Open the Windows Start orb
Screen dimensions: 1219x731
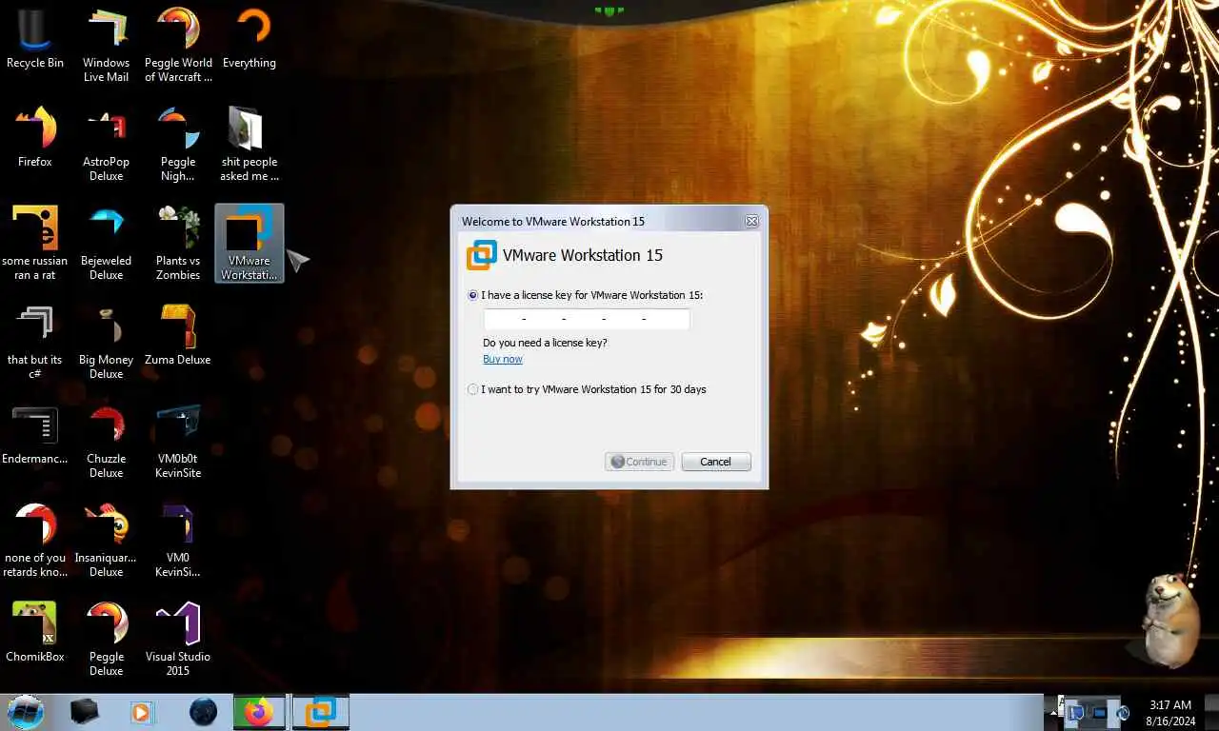pyautogui.click(x=26, y=712)
